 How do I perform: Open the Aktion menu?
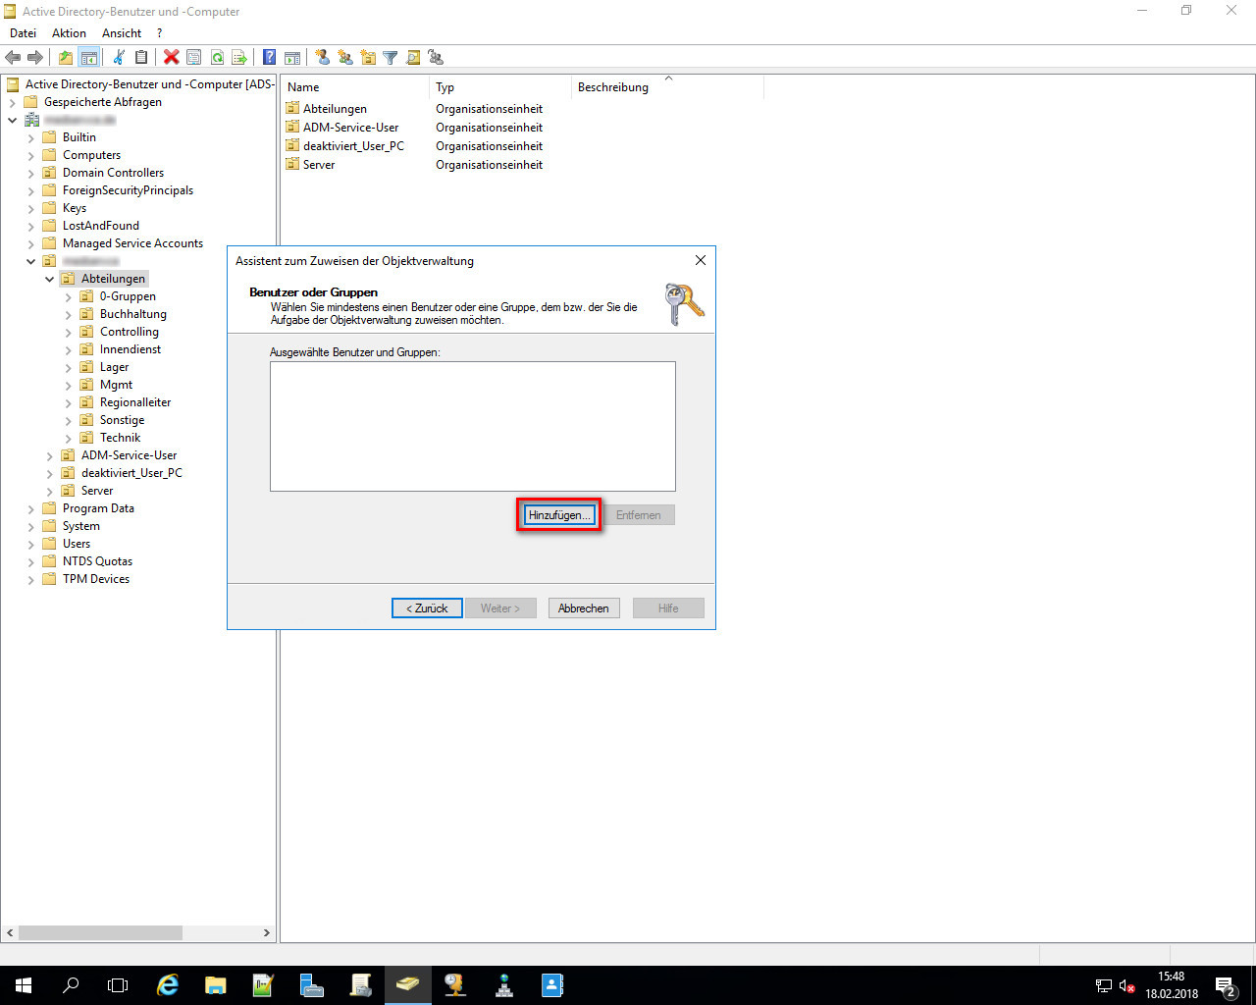69,33
